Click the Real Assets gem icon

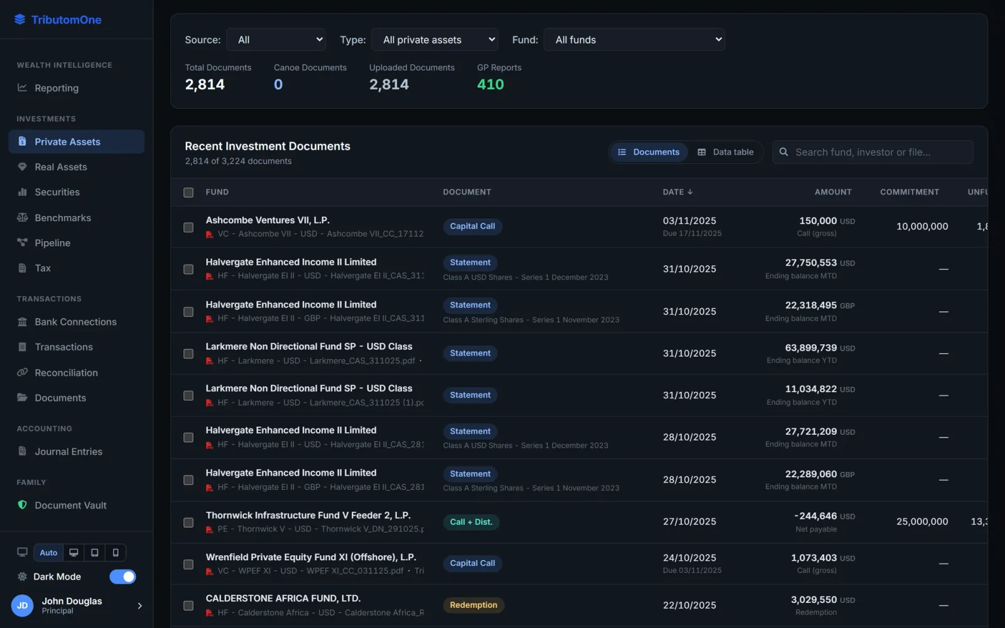tap(22, 167)
